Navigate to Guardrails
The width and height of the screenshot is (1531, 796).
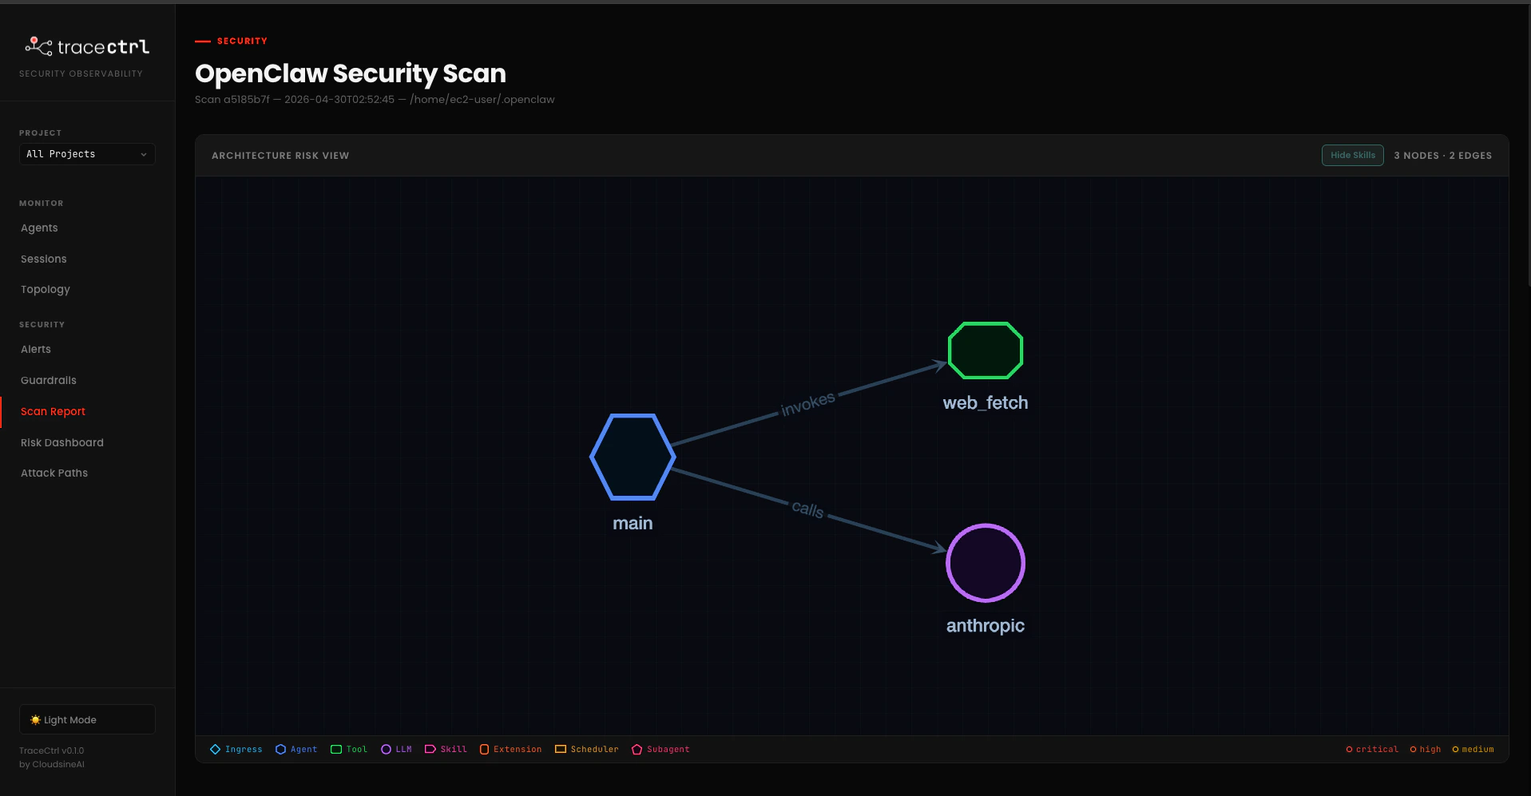[x=49, y=380]
